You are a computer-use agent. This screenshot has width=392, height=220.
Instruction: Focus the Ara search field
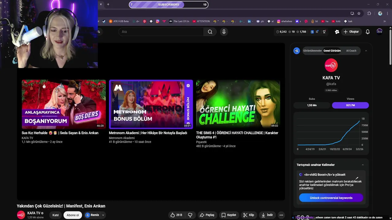161,32
